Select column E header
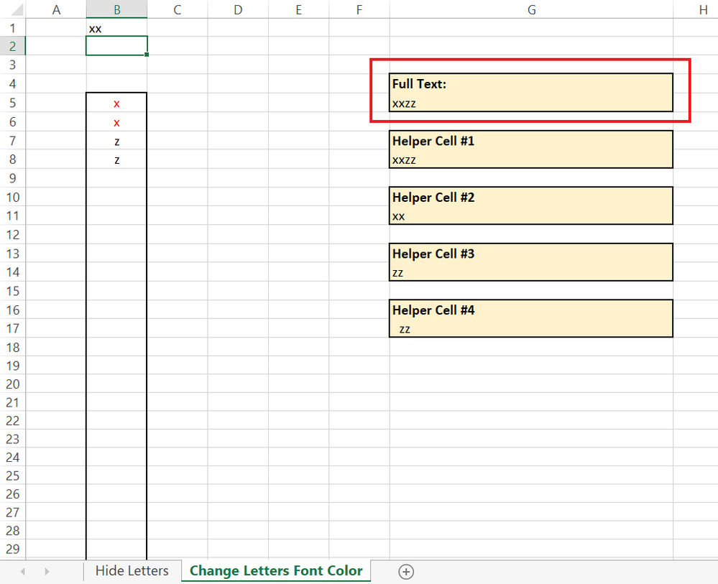The width and height of the screenshot is (718, 584). tap(298, 9)
